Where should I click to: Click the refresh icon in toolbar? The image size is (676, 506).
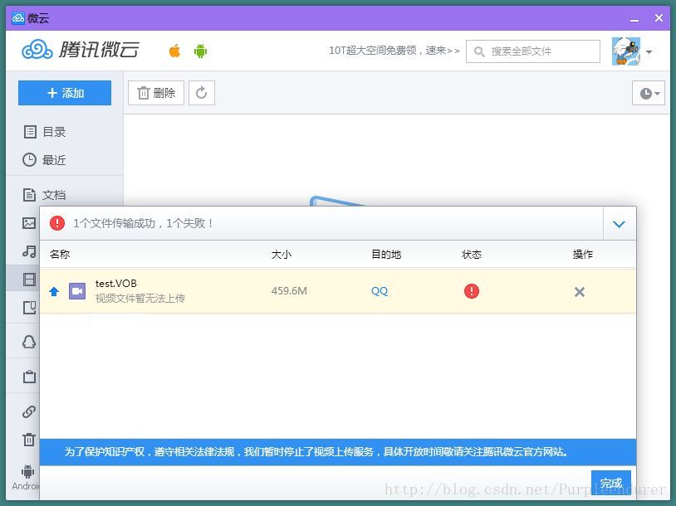(201, 93)
